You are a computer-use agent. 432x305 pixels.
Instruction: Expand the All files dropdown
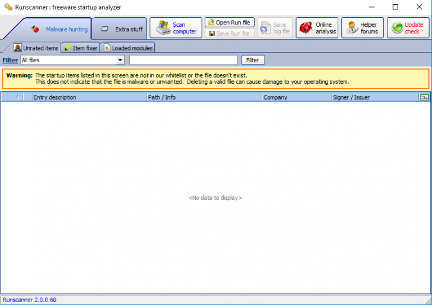click(x=120, y=60)
